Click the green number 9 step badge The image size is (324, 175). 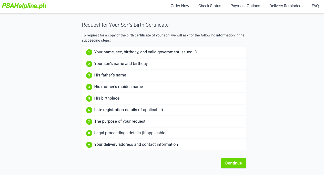(89, 145)
